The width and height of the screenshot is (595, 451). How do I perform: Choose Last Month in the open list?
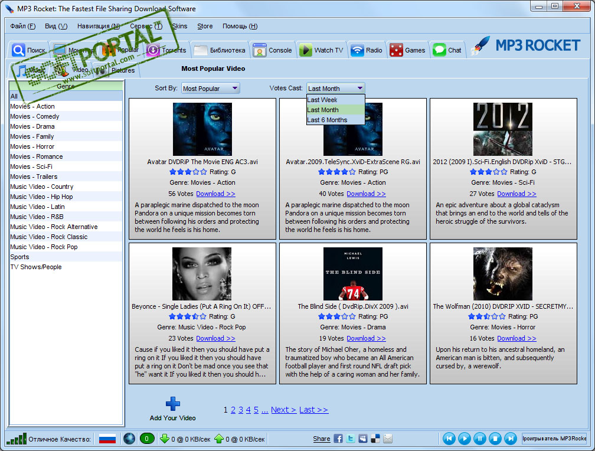tap(335, 110)
